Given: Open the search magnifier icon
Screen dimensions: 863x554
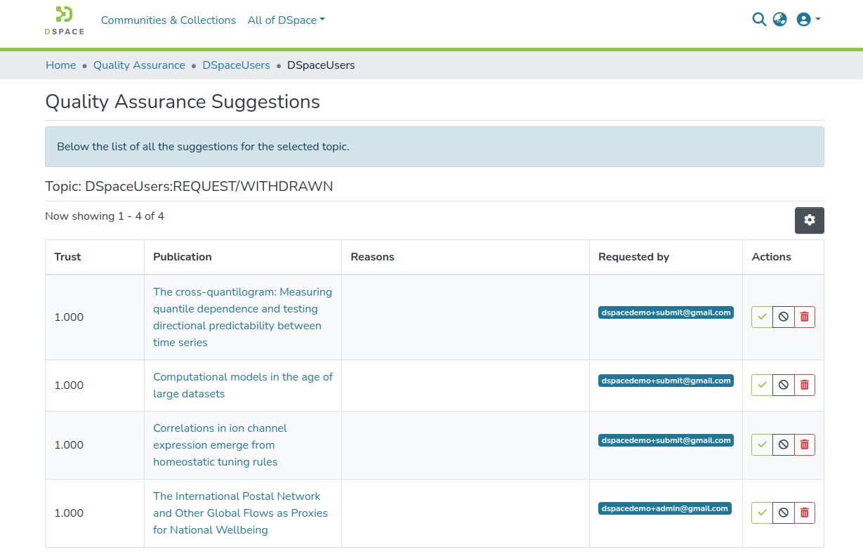Looking at the screenshot, I should [758, 20].
